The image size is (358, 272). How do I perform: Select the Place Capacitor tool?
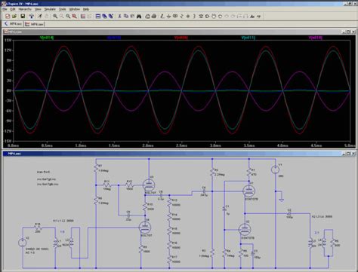pos(188,17)
